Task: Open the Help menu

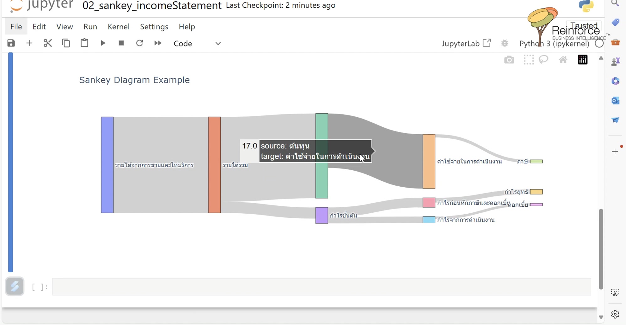Action: pyautogui.click(x=187, y=27)
